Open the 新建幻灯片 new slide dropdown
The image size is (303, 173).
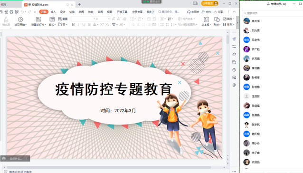tap(38, 25)
